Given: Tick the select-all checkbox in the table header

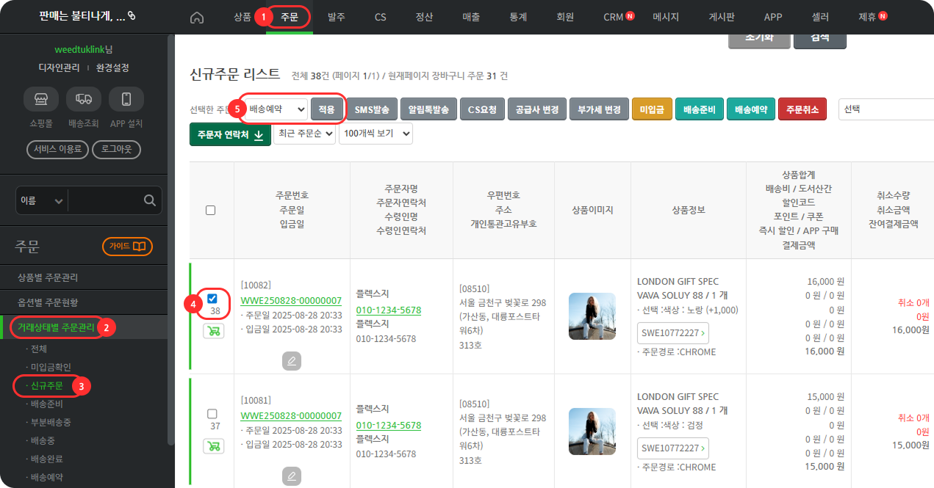Looking at the screenshot, I should [211, 210].
